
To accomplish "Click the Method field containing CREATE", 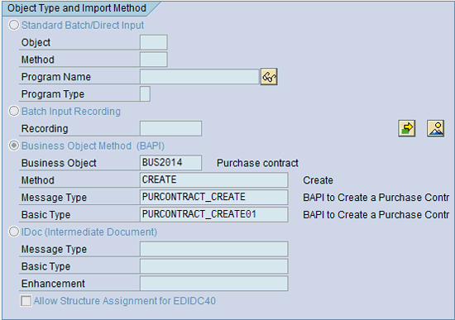I will coord(214,180).
